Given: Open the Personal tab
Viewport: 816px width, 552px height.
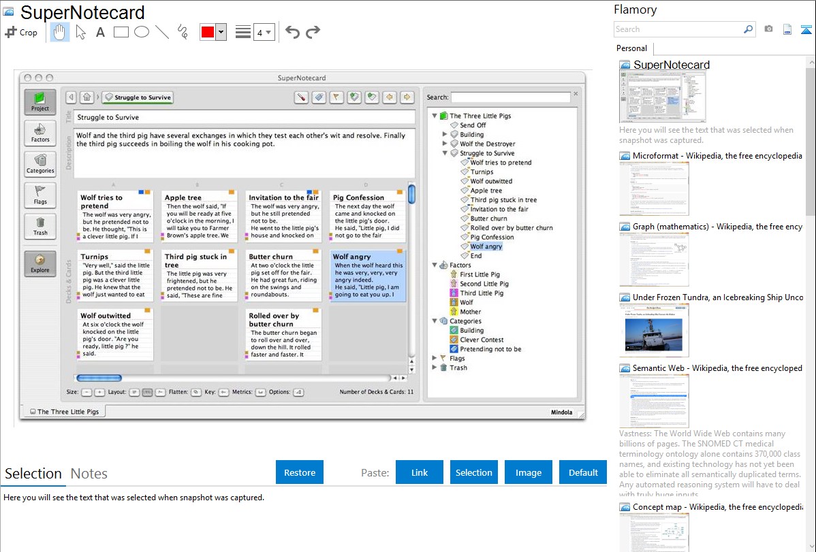Looking at the screenshot, I should click(x=632, y=48).
